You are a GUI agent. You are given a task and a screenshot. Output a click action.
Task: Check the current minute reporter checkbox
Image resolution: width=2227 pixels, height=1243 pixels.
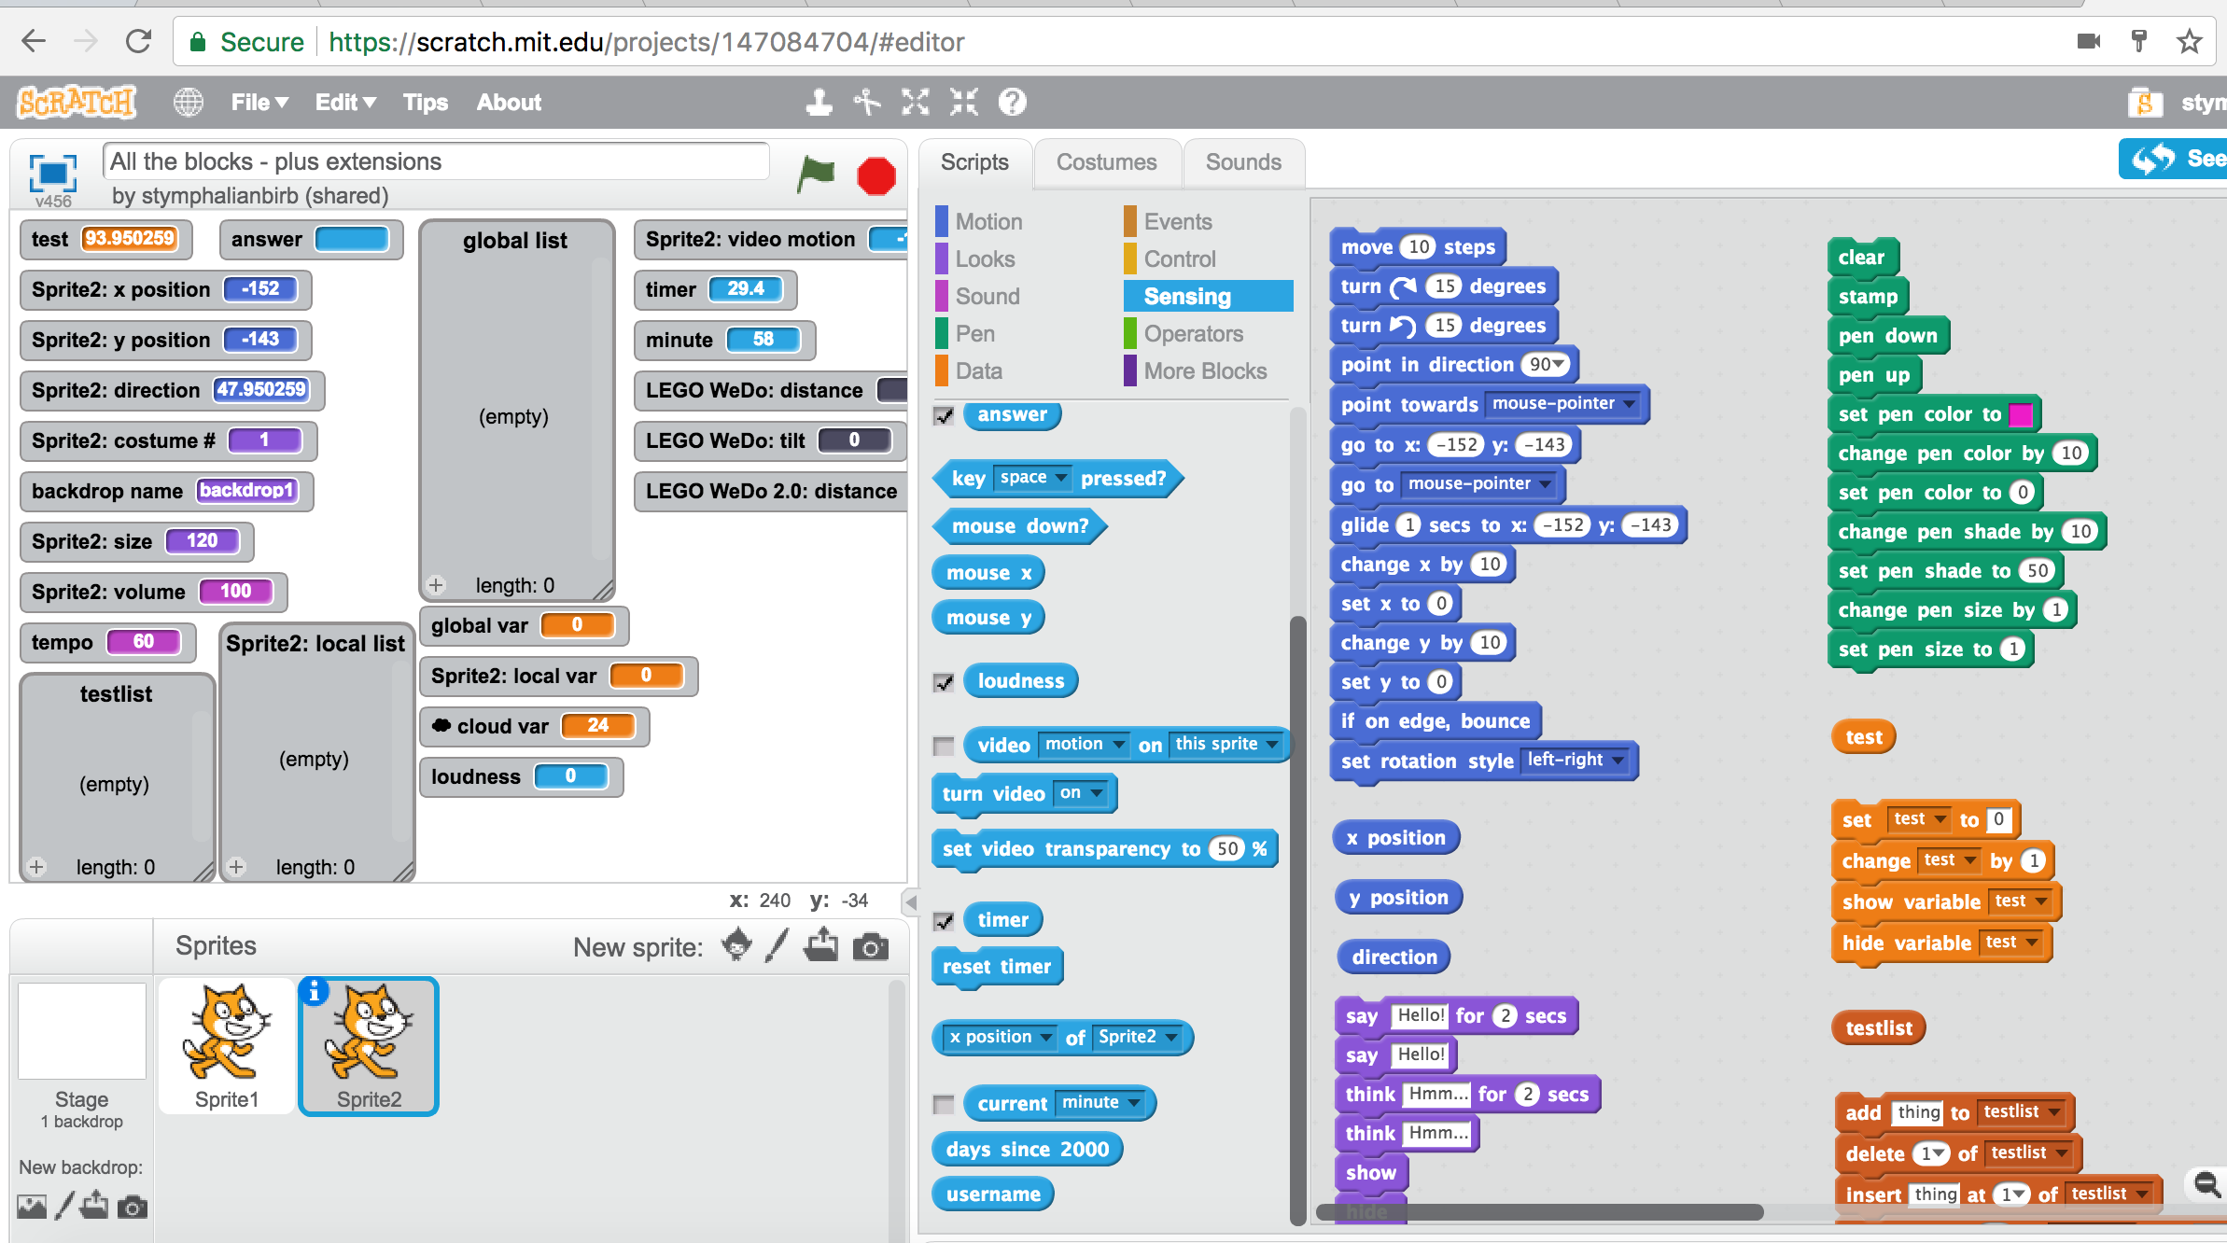pos(944,1104)
